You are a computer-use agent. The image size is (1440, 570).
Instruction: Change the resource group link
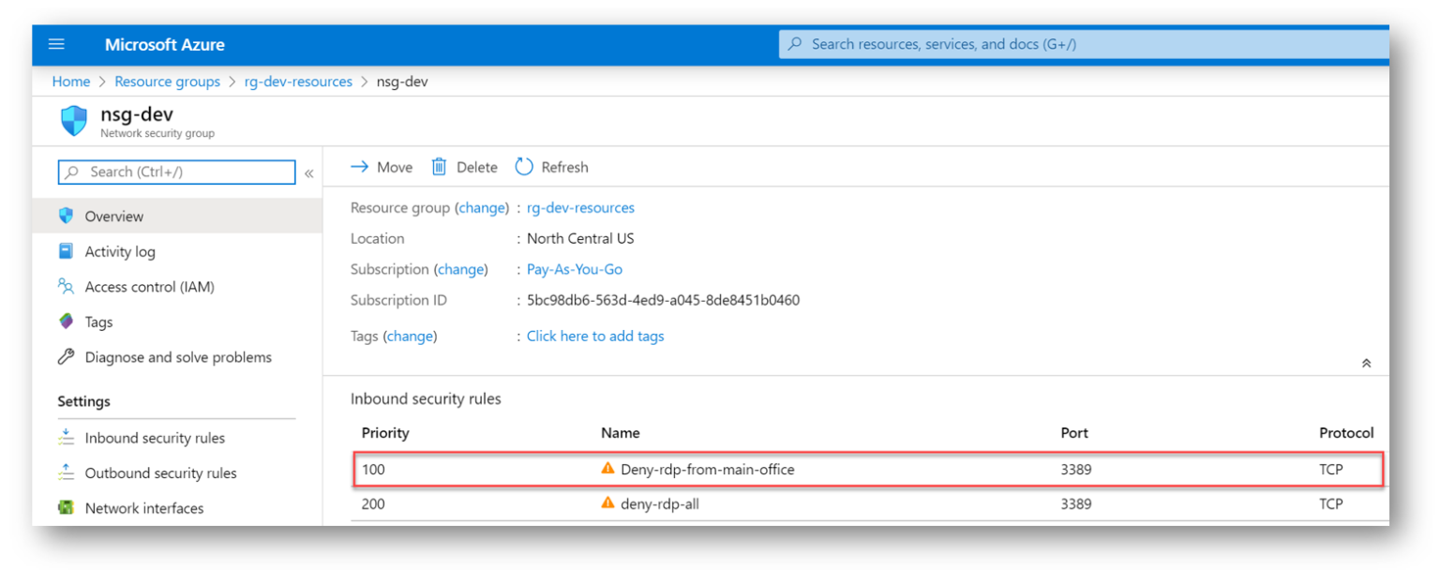pyautogui.click(x=482, y=208)
